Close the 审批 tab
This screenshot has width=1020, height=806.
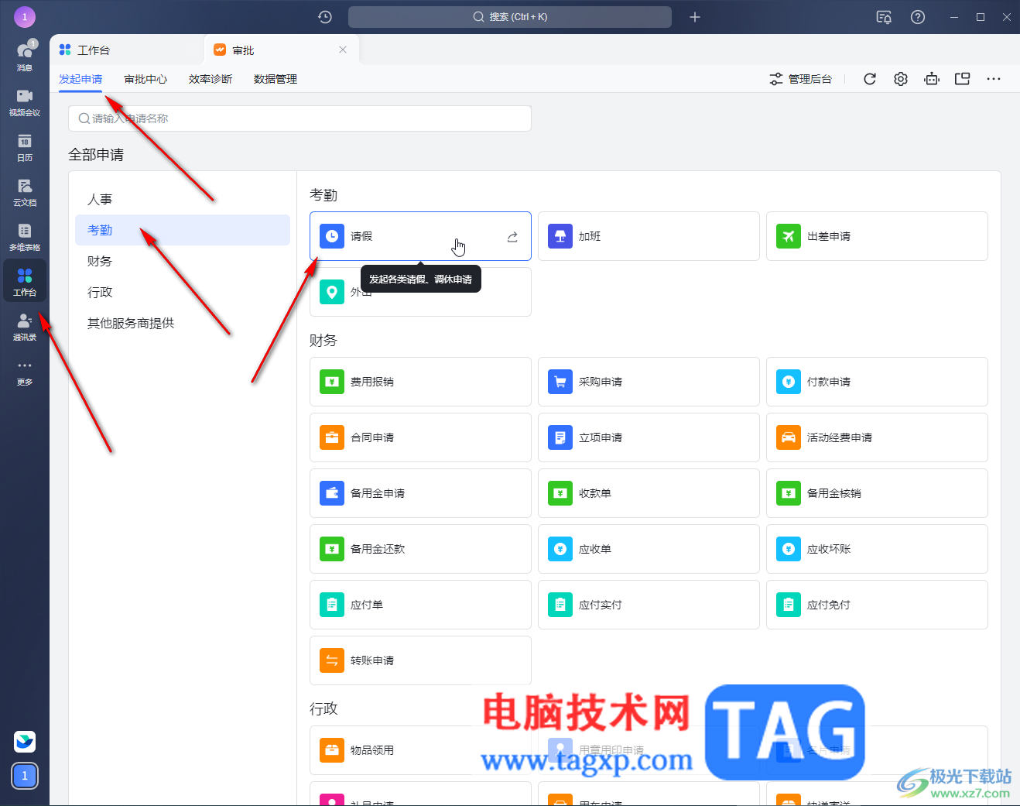(x=343, y=50)
